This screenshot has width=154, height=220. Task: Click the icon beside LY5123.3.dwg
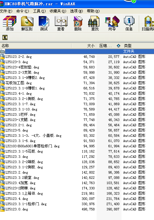pos(2,157)
